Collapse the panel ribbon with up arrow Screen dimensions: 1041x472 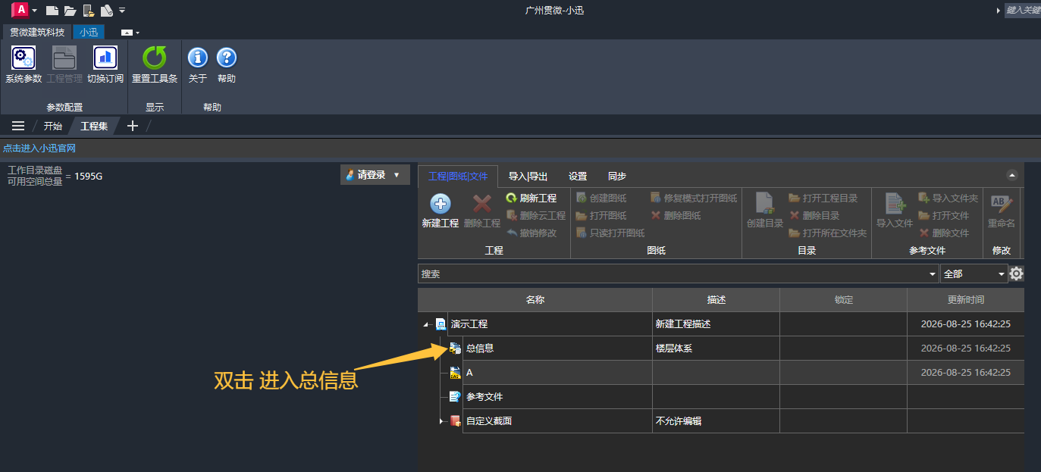(1011, 175)
